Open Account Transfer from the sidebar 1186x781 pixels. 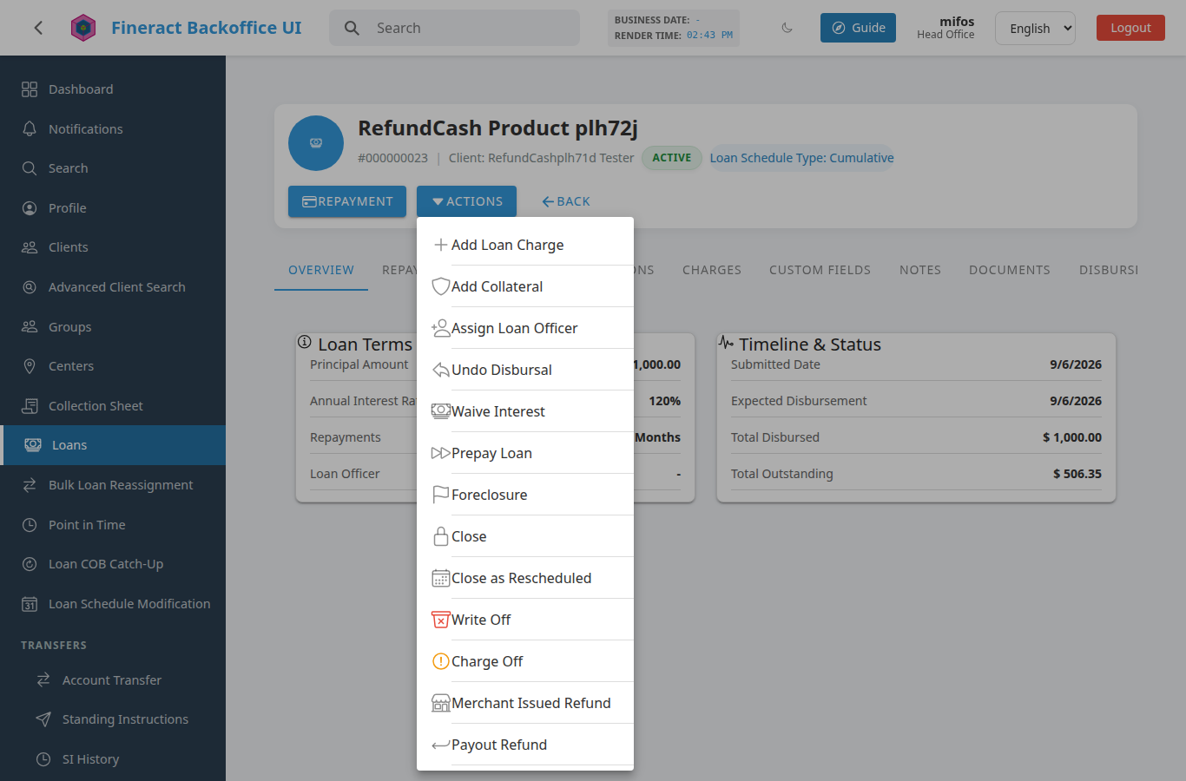[x=113, y=680]
